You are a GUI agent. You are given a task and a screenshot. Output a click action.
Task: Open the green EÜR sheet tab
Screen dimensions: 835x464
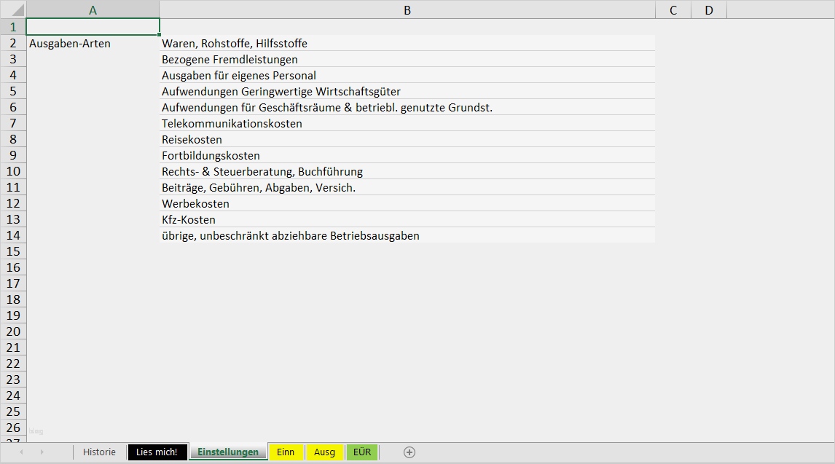tap(362, 452)
